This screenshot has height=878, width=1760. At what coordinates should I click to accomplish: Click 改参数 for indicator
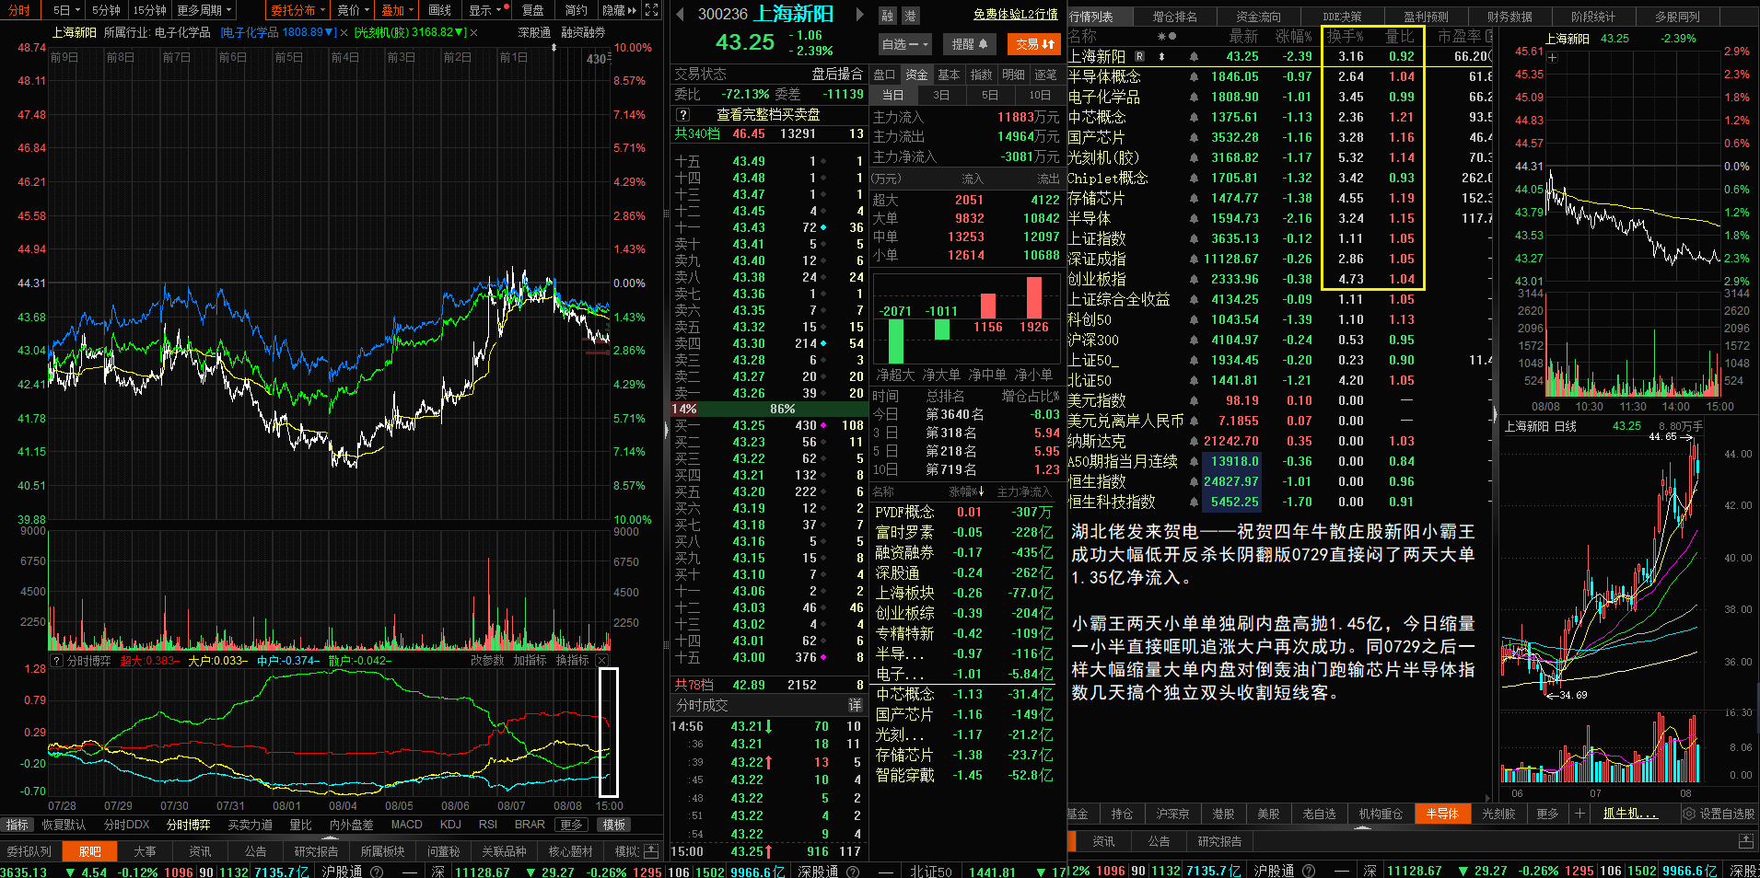coord(487,661)
